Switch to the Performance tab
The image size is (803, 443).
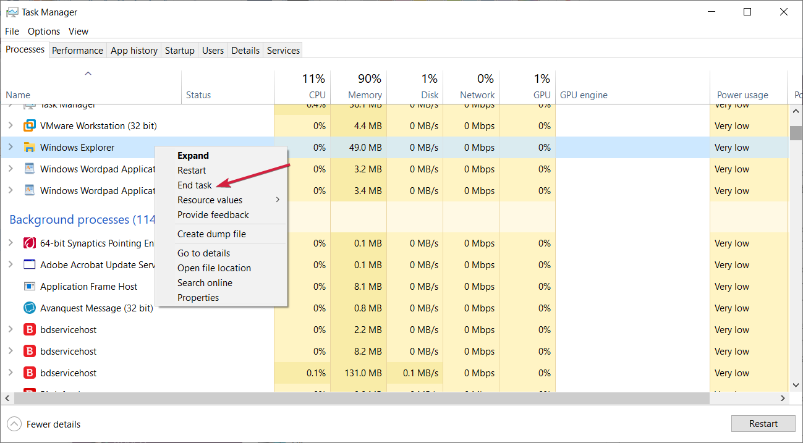click(x=77, y=51)
